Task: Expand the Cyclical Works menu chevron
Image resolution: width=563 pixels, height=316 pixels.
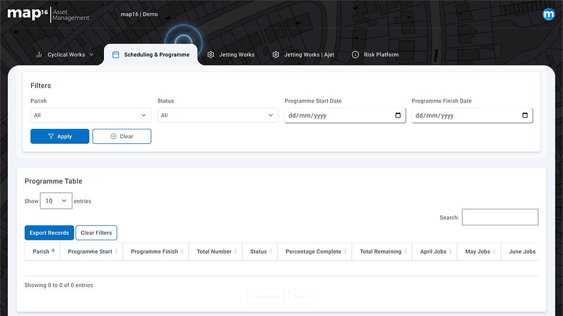Action: pyautogui.click(x=91, y=54)
